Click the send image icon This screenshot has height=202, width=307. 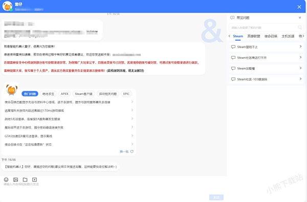point(15,180)
